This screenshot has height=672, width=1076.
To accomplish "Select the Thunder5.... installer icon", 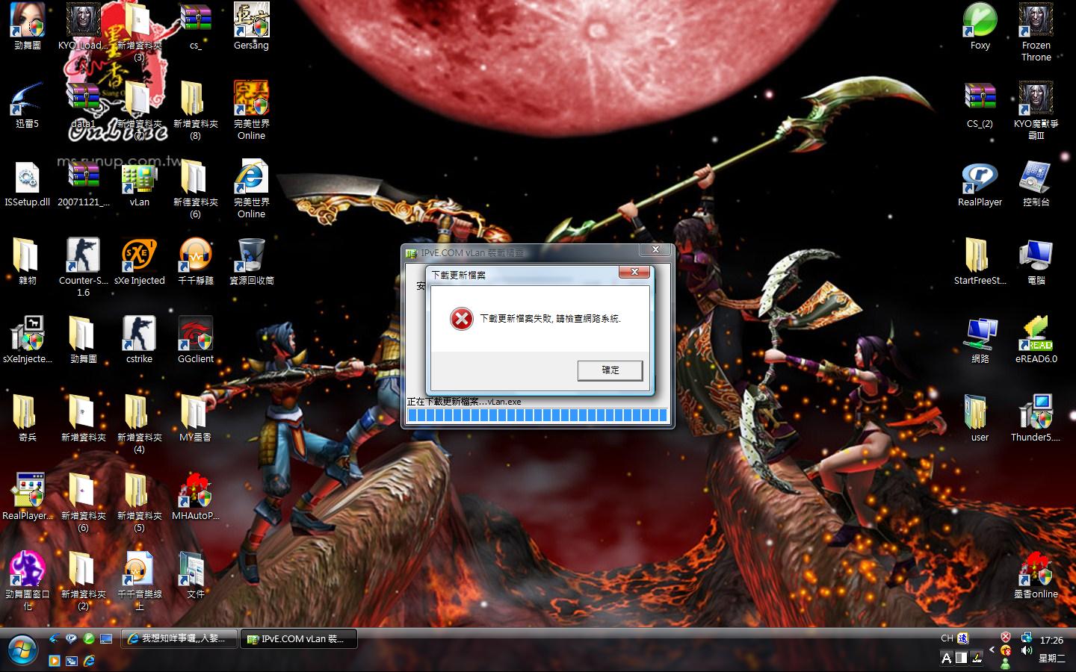I will click(x=1036, y=419).
